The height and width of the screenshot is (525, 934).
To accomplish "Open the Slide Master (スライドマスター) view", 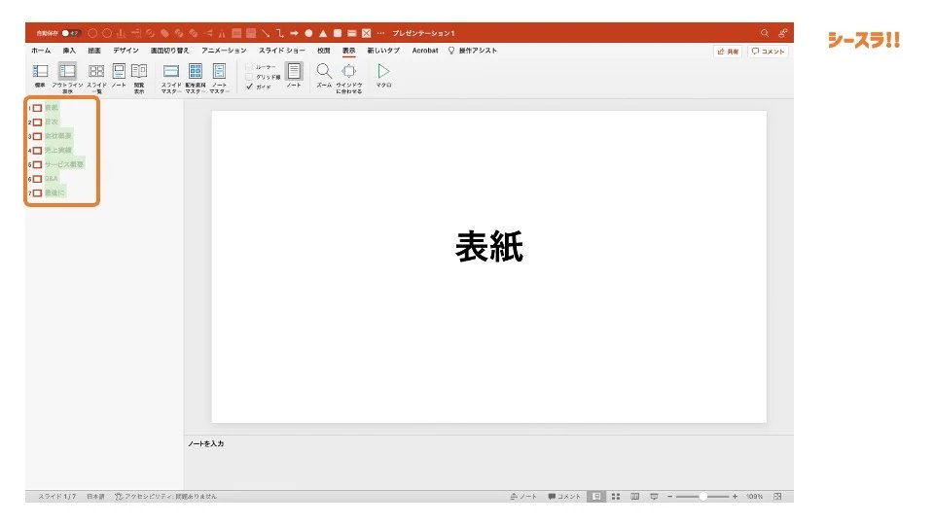I will 171,78.
